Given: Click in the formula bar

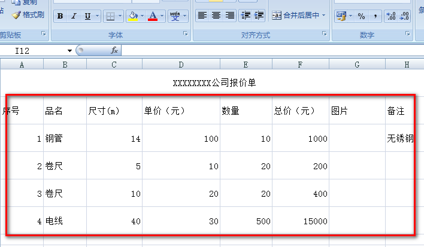Looking at the screenshot, I should (x=272, y=50).
